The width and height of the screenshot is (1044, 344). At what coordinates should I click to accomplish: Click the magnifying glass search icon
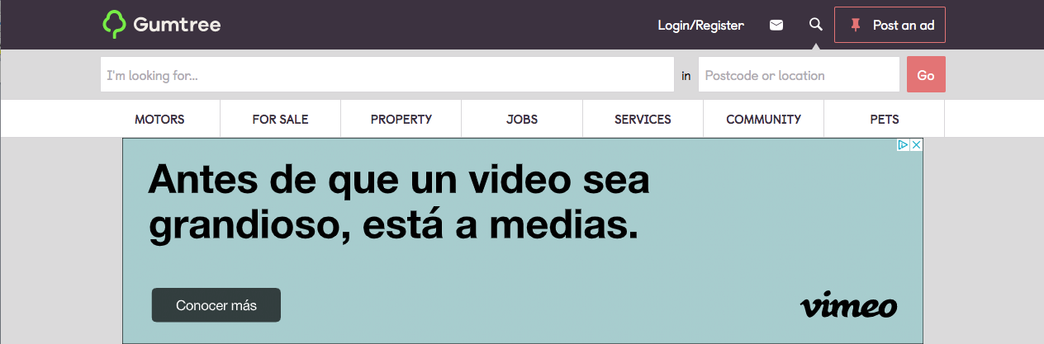[x=816, y=25]
